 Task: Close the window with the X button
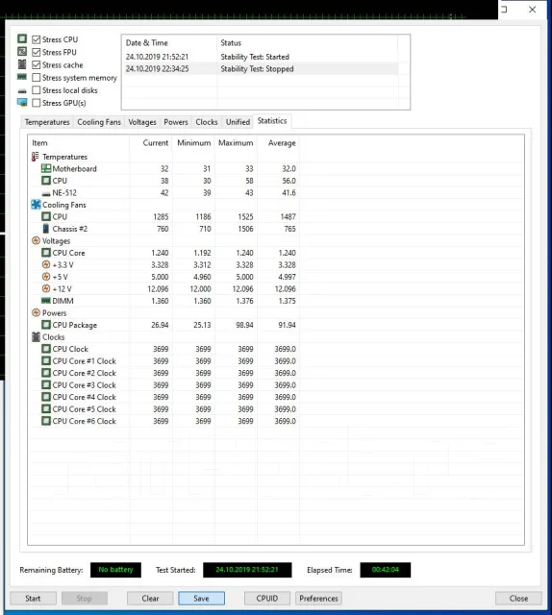pos(533,10)
